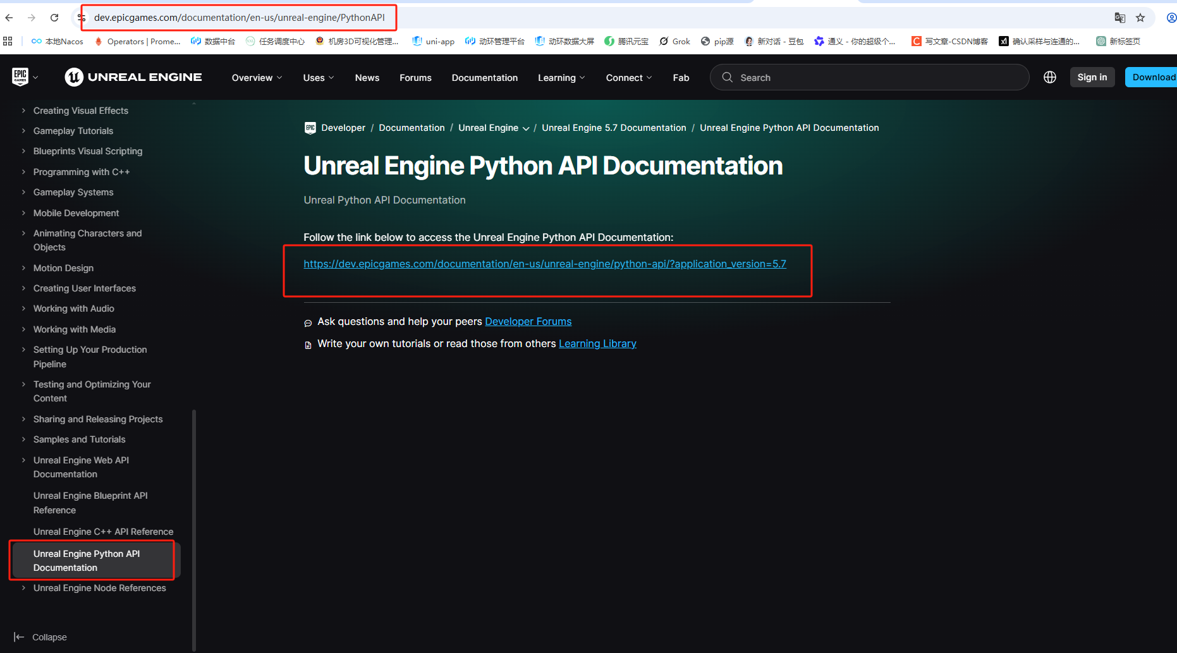Go to Unreal Engine 5.7 Documentation breadcrumb
Screen dimensions: 1177x653
[614, 128]
